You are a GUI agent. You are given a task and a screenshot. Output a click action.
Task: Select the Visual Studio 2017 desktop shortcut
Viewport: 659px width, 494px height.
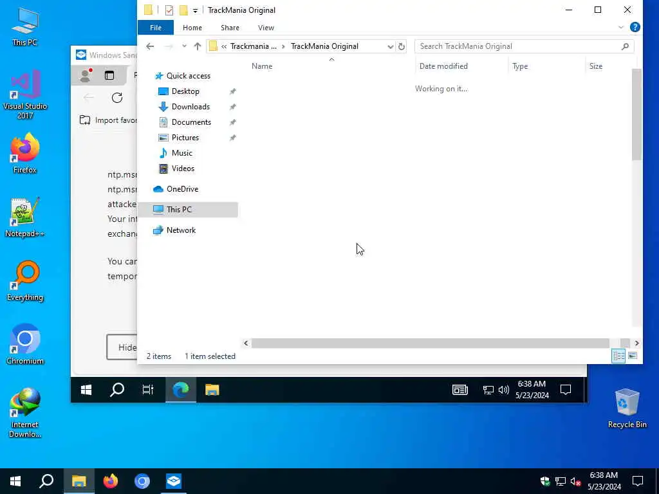click(25, 95)
